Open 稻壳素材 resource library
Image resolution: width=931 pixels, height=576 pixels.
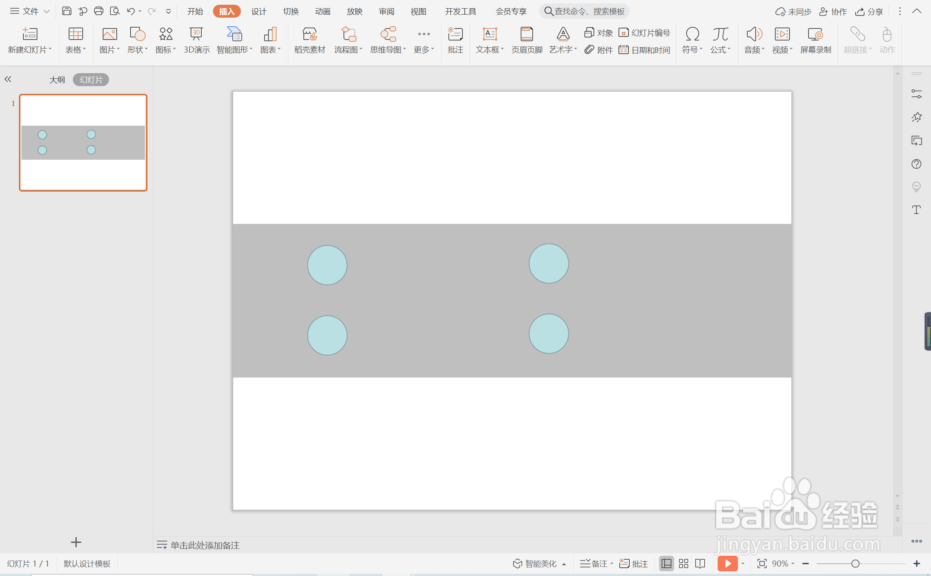click(309, 40)
